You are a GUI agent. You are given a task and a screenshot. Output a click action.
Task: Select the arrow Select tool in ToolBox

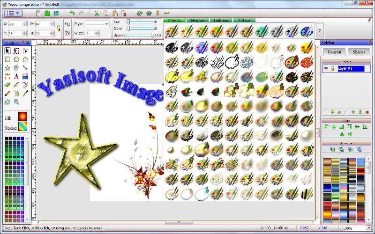[7, 51]
